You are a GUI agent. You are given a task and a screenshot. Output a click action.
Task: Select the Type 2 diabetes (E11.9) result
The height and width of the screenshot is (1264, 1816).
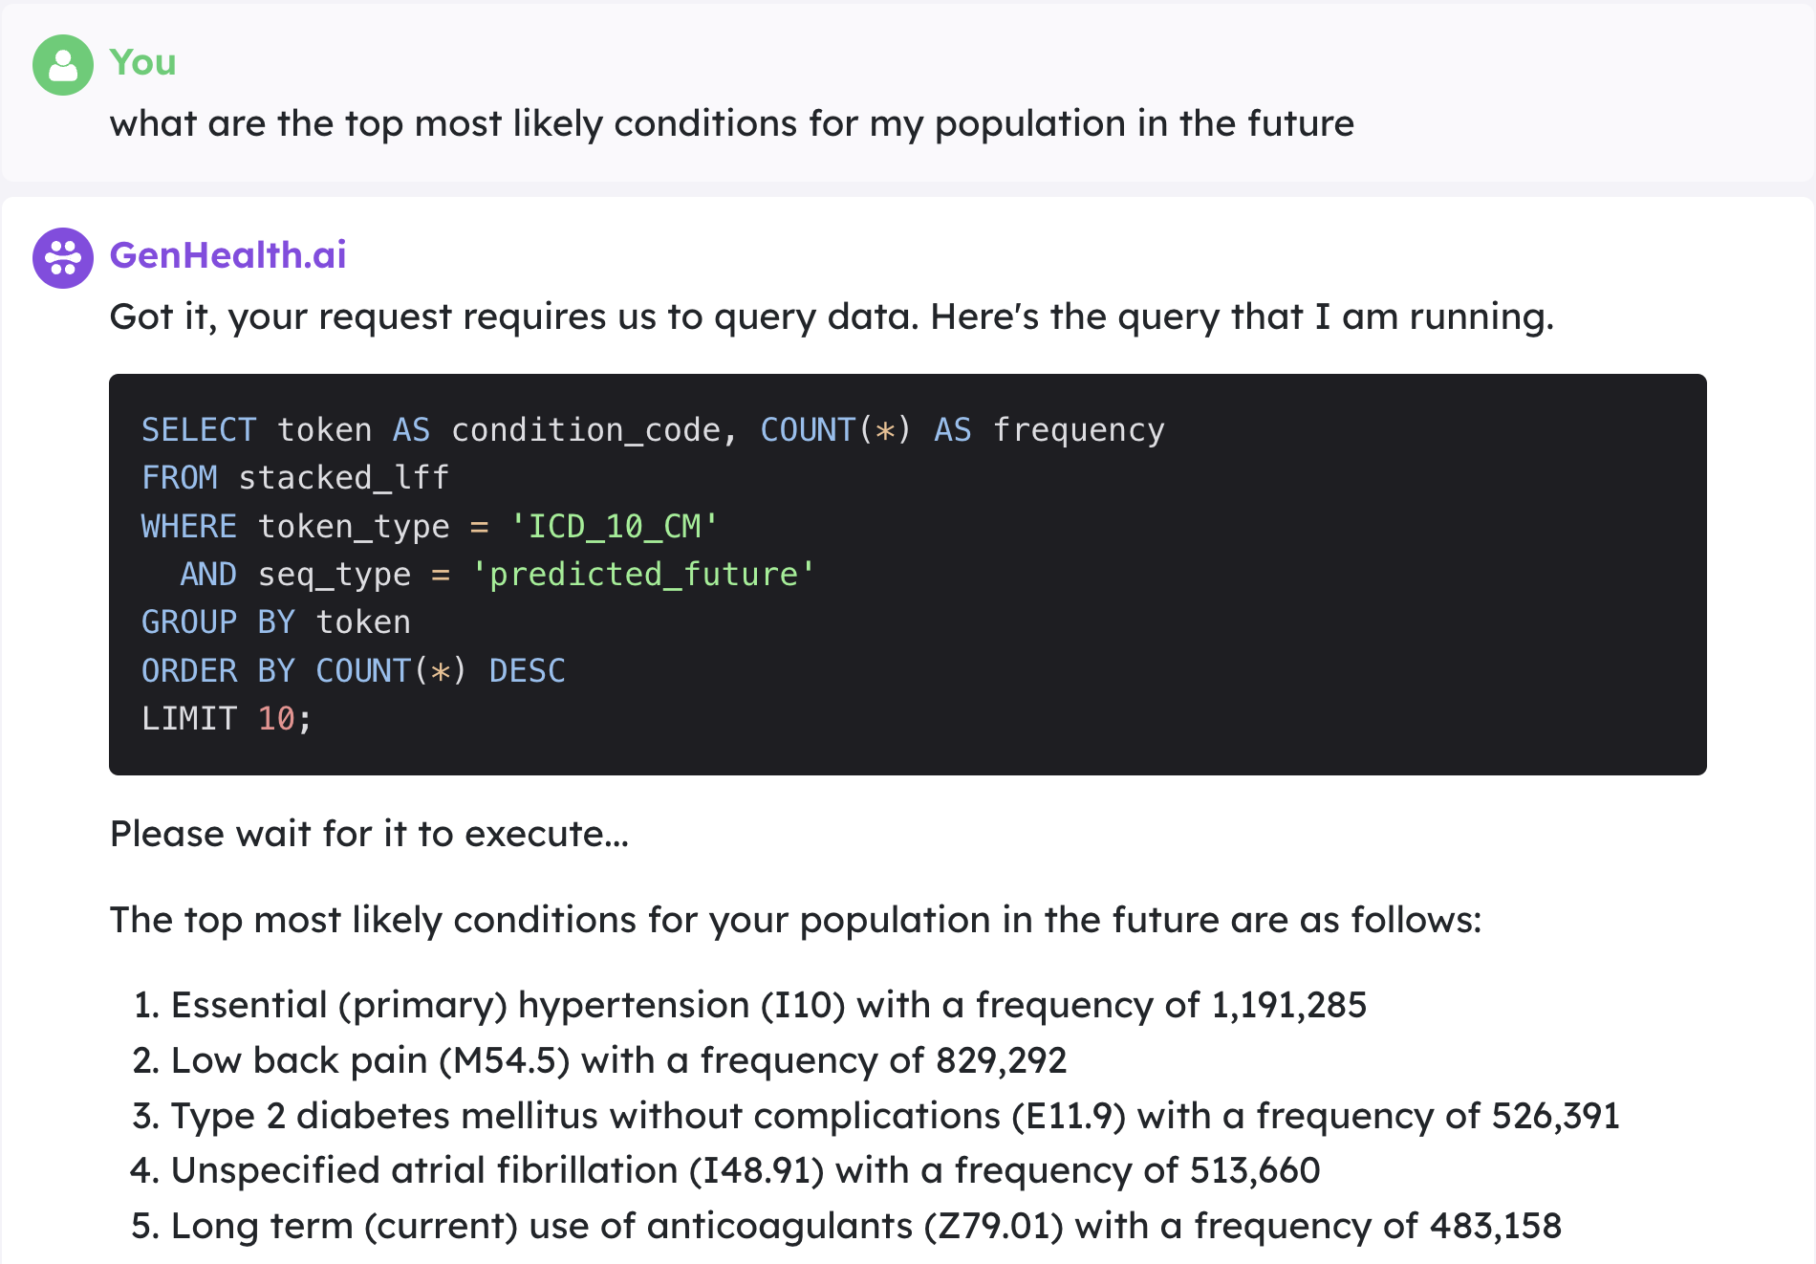876,1117
